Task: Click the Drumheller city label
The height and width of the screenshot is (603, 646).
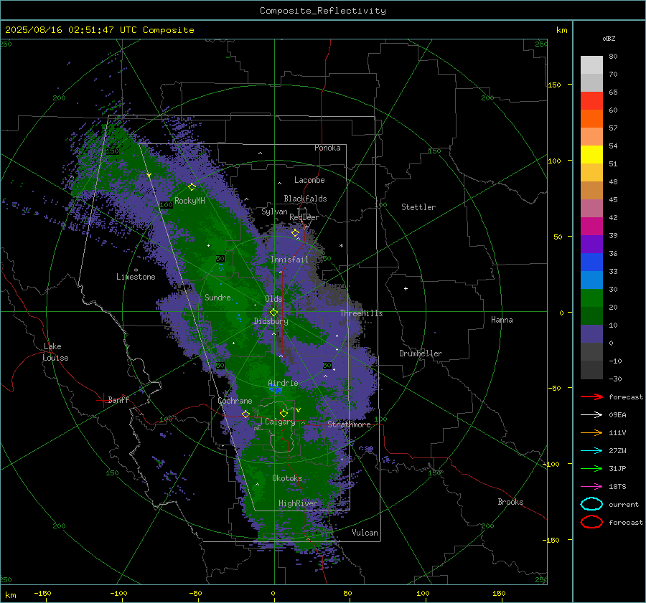Action: 421,353
